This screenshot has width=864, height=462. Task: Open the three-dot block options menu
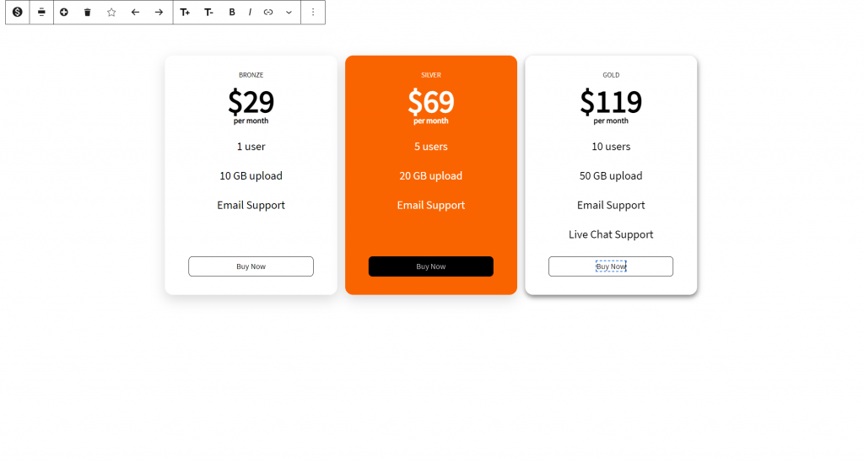click(x=313, y=12)
